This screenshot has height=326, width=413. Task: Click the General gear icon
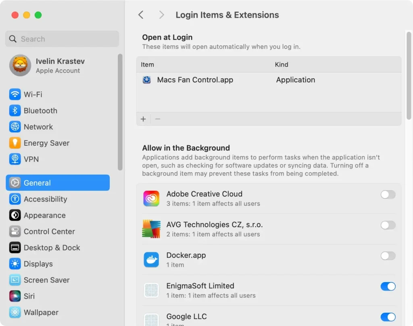(15, 183)
